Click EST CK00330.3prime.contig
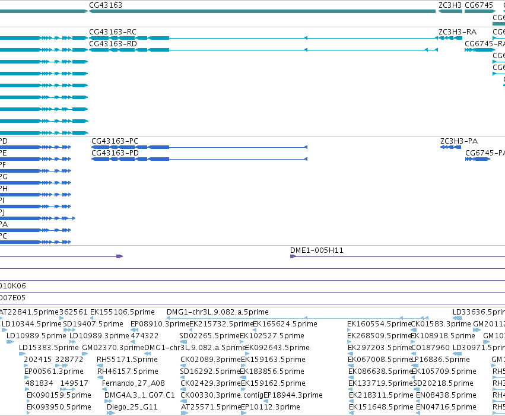 coord(222,395)
